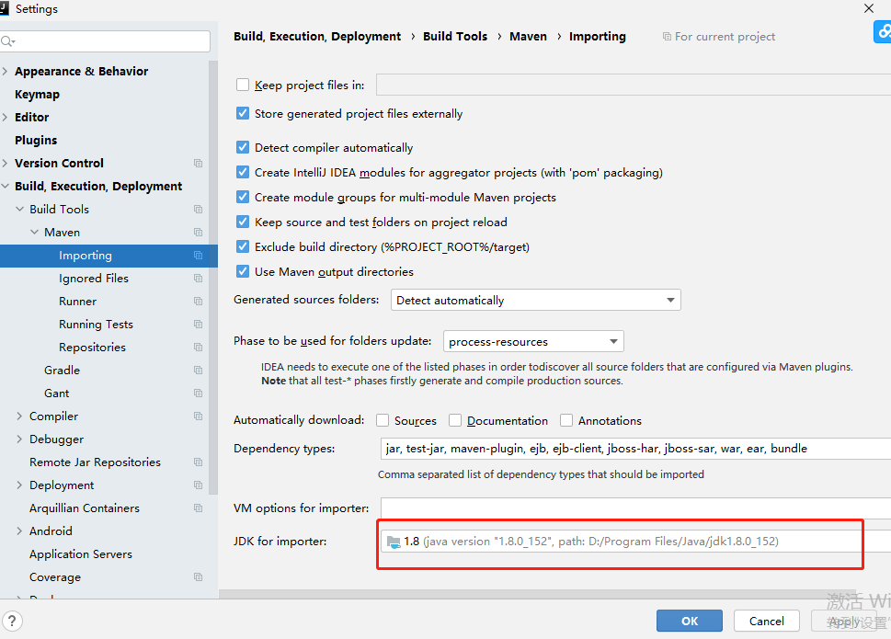Toggle 'Create IntelliJ IDEA modules for aggregator projects'
Screen dimensions: 891x639
[243, 172]
